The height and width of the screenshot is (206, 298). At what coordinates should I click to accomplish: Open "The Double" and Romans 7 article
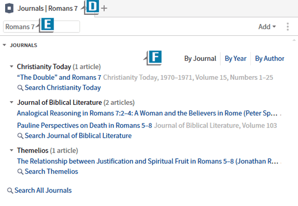coord(59,77)
